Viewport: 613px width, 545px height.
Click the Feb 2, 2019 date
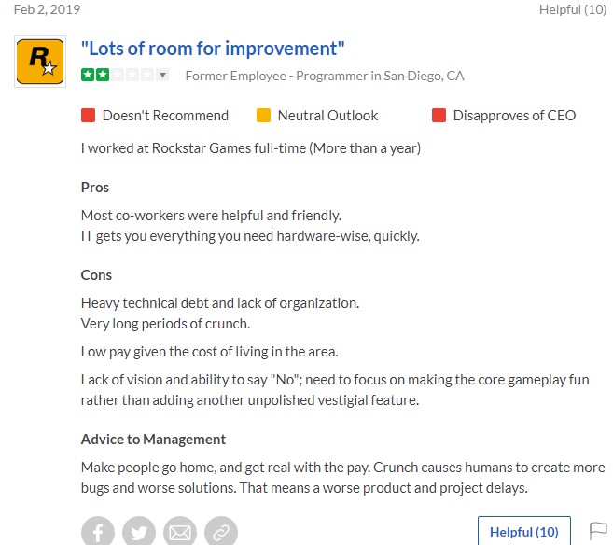pyautogui.click(x=47, y=9)
